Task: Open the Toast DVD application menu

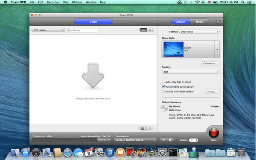Action: [x=18, y=2]
